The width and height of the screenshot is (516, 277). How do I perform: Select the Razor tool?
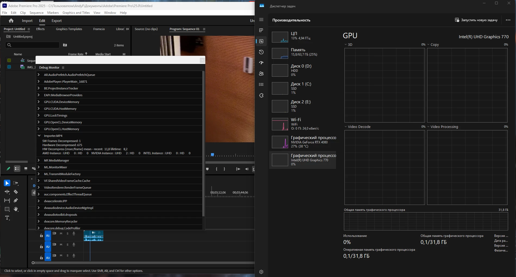coord(16,192)
